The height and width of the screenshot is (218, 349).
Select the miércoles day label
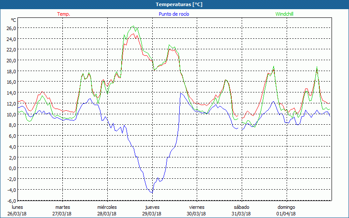[x=107, y=207]
